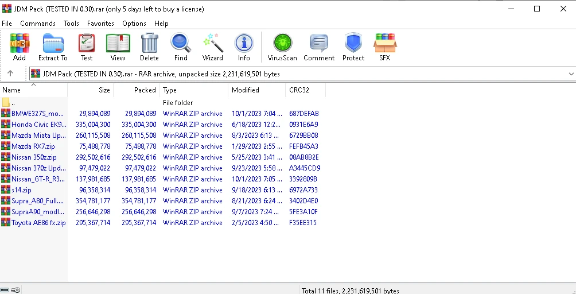Sort by Modified column header
The image size is (576, 294).
pyautogui.click(x=256, y=90)
